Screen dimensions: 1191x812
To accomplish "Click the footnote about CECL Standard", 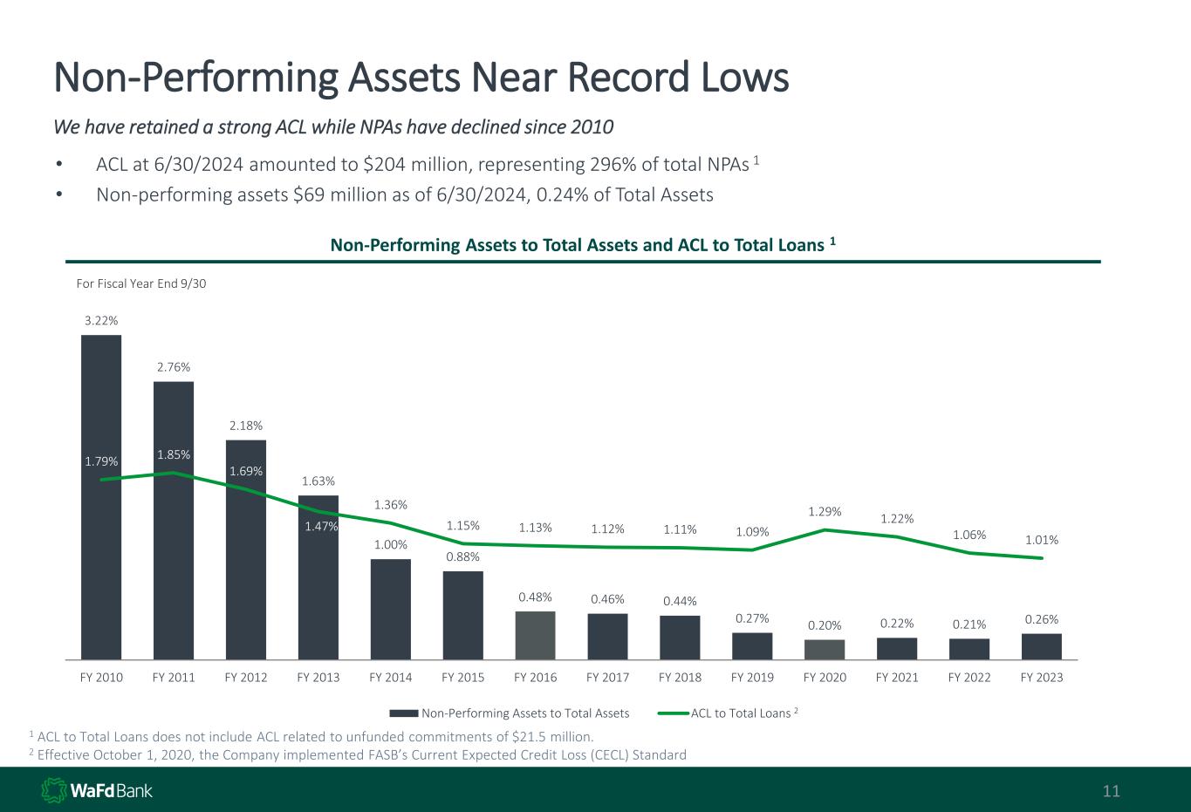I will (x=358, y=755).
